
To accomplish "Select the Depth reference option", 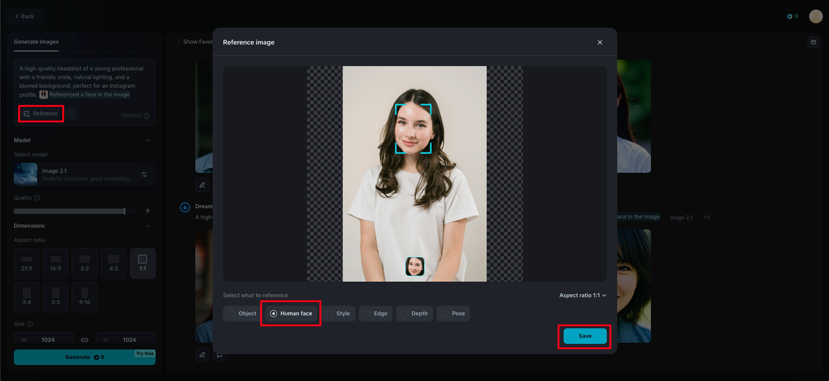I will coord(414,314).
